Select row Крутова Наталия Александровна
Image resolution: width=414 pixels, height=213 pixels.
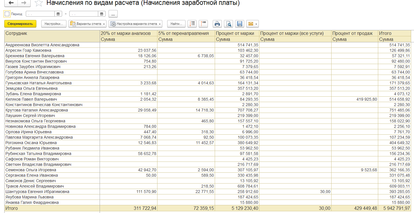(208, 110)
